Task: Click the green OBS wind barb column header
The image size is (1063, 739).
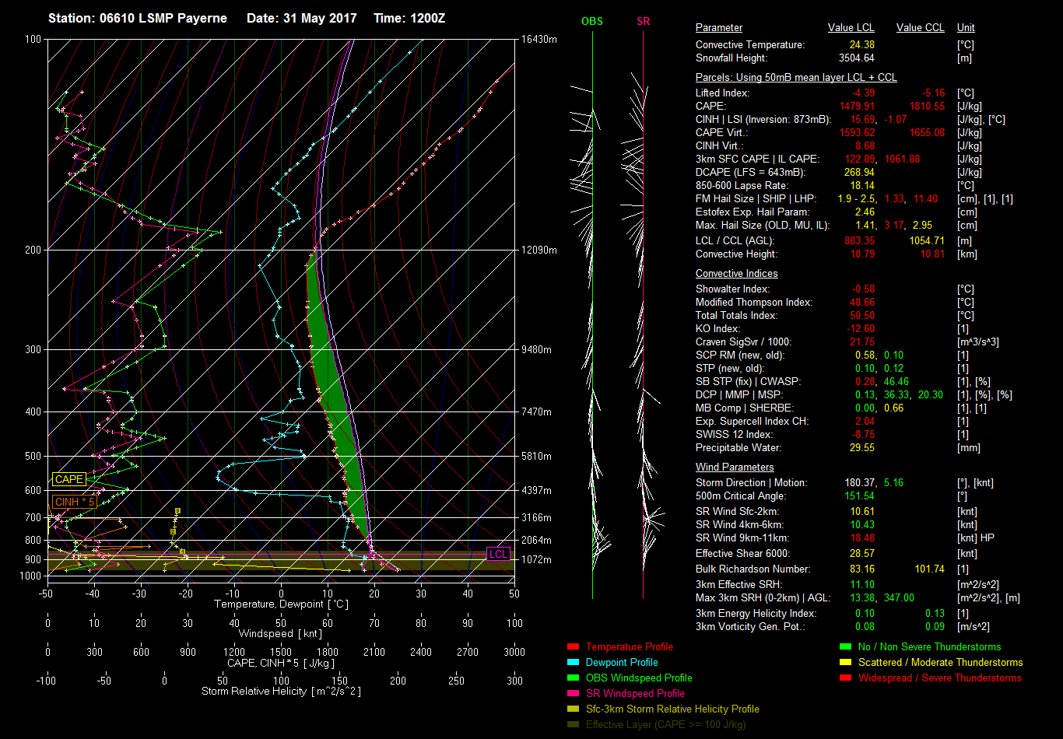Action: point(591,22)
